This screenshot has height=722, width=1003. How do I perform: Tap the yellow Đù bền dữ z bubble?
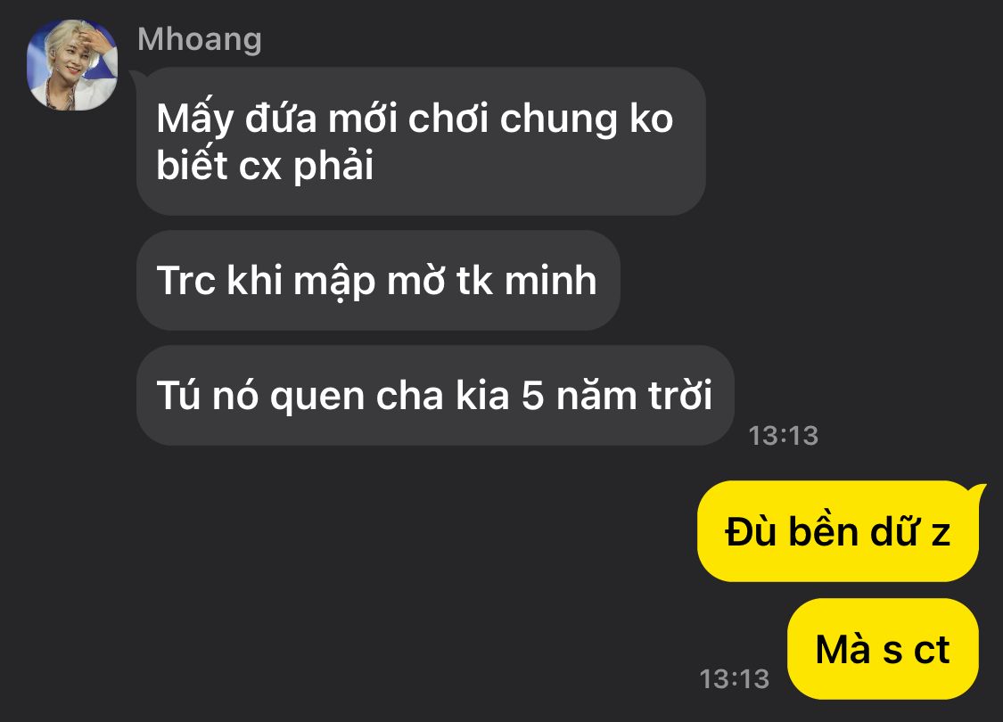pos(838,532)
